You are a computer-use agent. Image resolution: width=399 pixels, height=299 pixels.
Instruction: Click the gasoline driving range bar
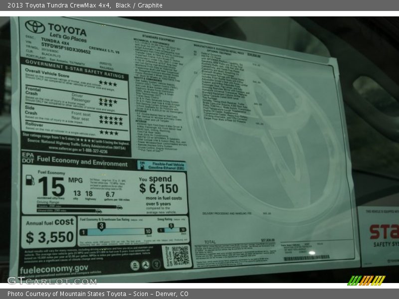point(77,206)
